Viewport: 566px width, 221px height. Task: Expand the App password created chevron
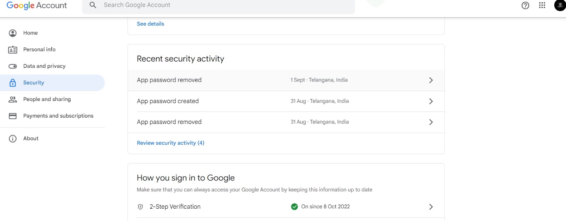[x=431, y=101]
